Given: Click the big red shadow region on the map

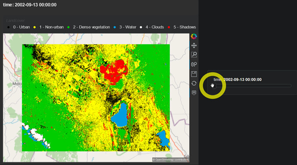Looking at the screenshot, I should [113, 71].
